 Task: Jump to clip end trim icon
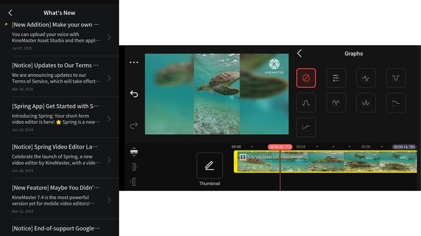(133, 182)
